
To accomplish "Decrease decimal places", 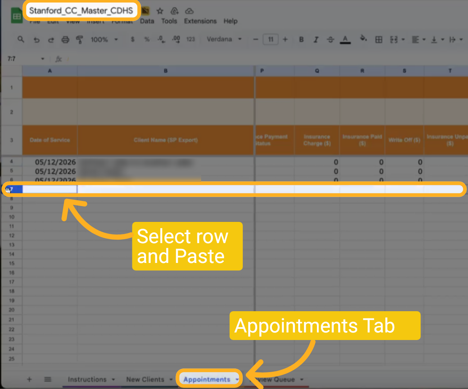I will click(x=161, y=39).
